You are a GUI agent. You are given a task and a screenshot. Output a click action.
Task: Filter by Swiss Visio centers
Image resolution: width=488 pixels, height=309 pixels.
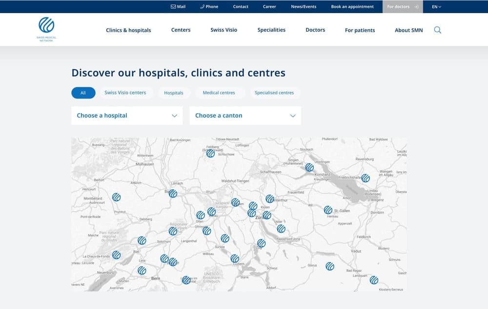coord(125,93)
